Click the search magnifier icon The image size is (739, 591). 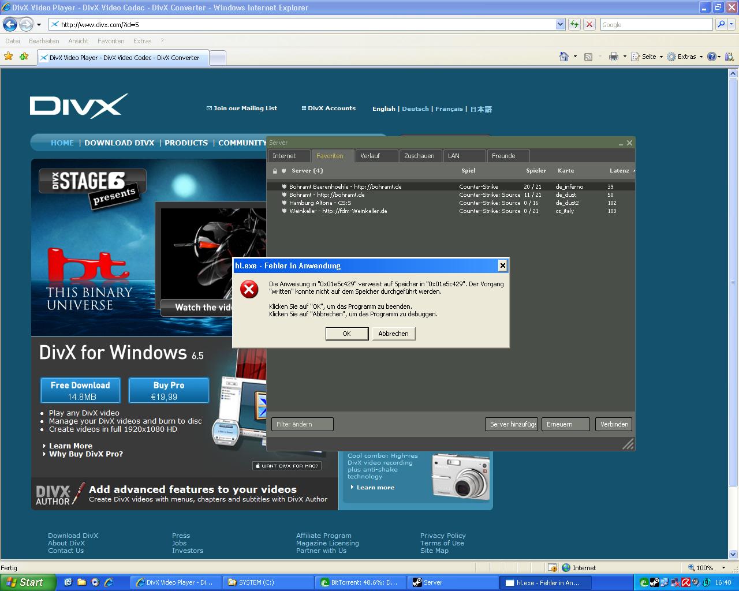(x=721, y=24)
